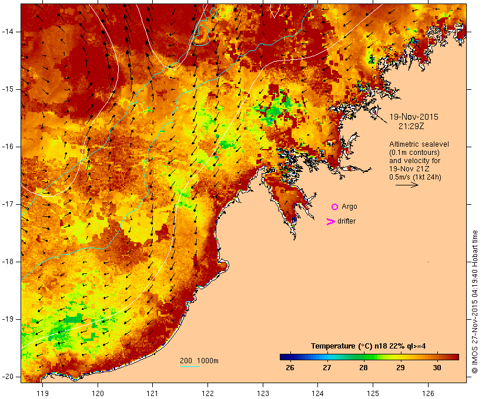Viewport: 482px width, 399px height.
Task: Click the 'and velocity for' text
Action: (414, 161)
